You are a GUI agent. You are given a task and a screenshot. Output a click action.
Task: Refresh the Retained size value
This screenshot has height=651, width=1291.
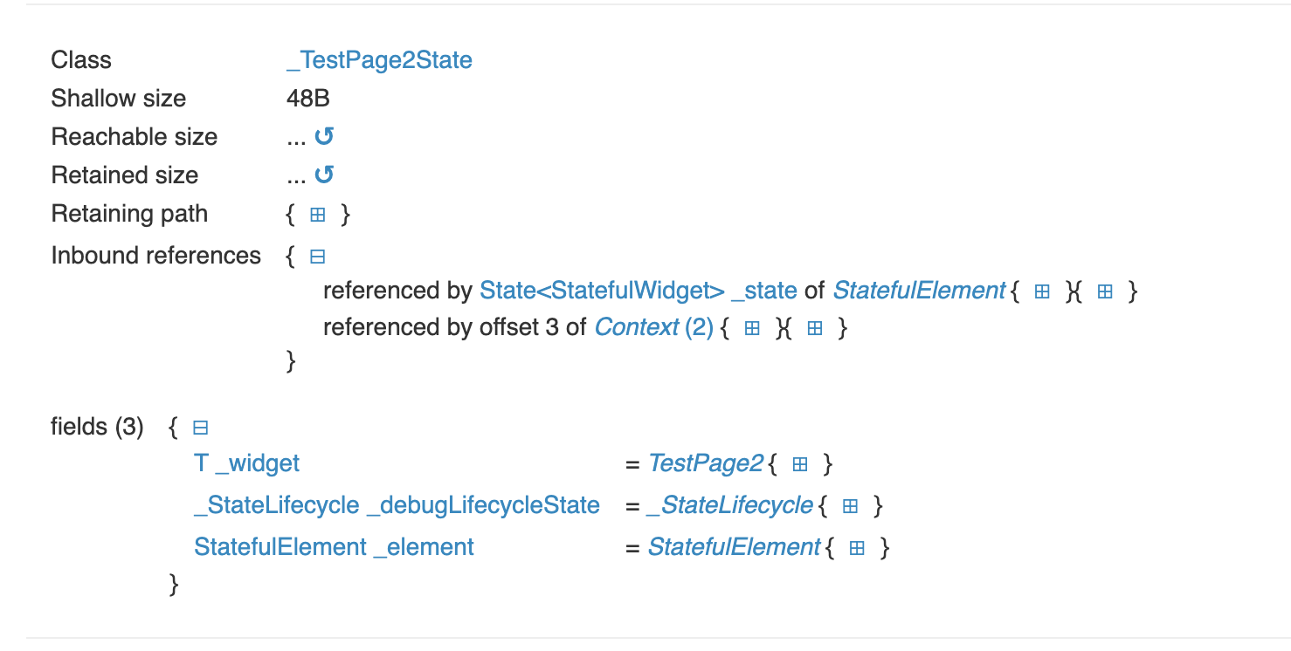point(324,175)
